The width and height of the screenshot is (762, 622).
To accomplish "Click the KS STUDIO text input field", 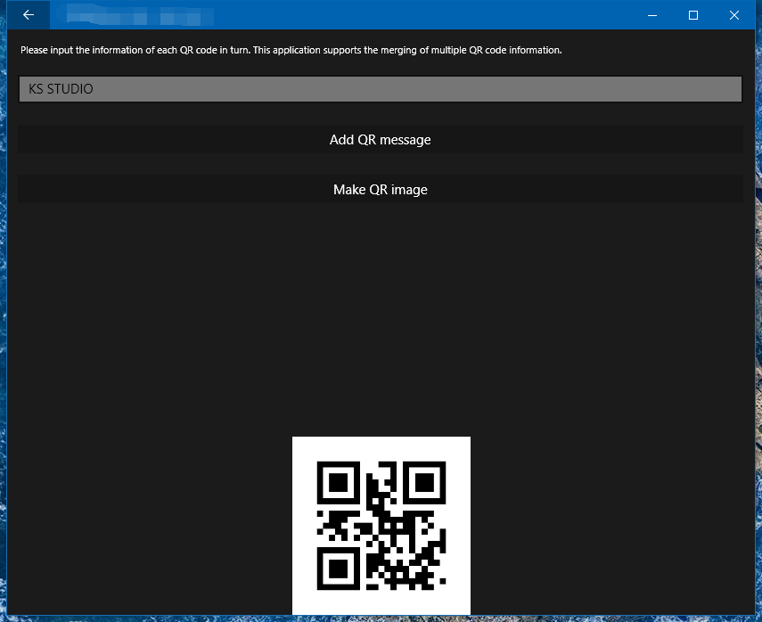I will 381,89.
